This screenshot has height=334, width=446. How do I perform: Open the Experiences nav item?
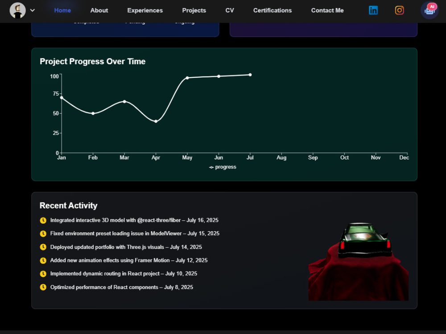point(145,10)
